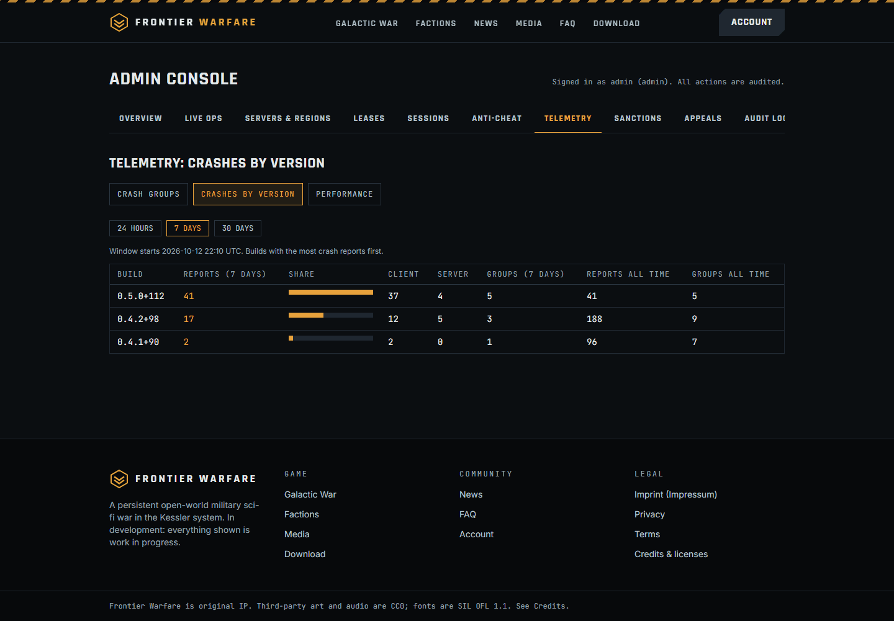Click the Frontier Warfare header logo icon

[119, 22]
